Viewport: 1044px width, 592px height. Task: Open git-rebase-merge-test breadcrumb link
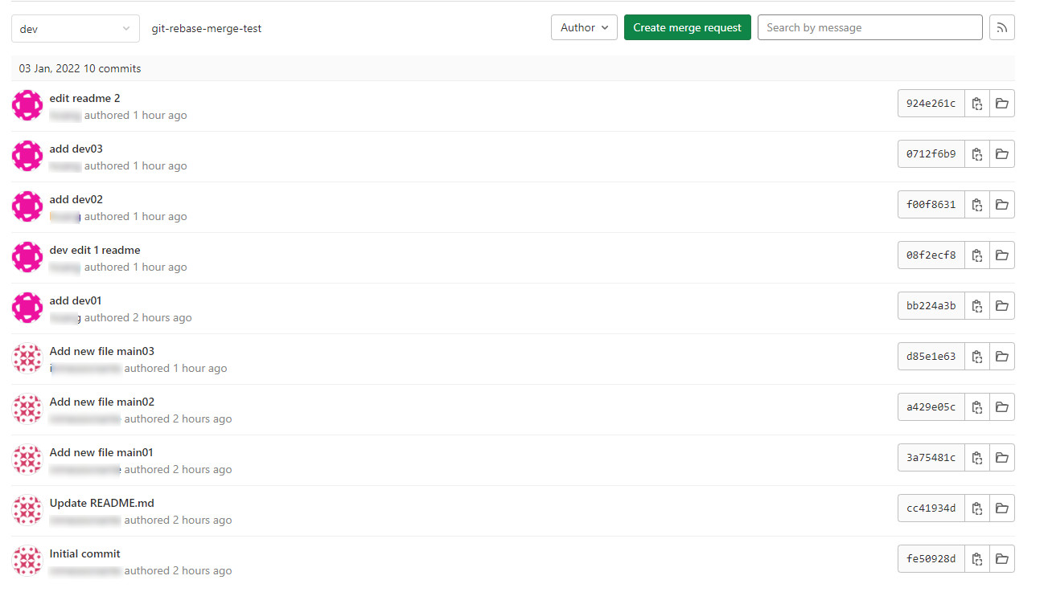click(x=207, y=28)
